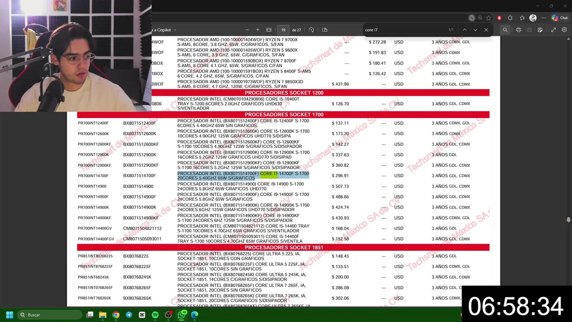Print the PDF document

click(518, 30)
